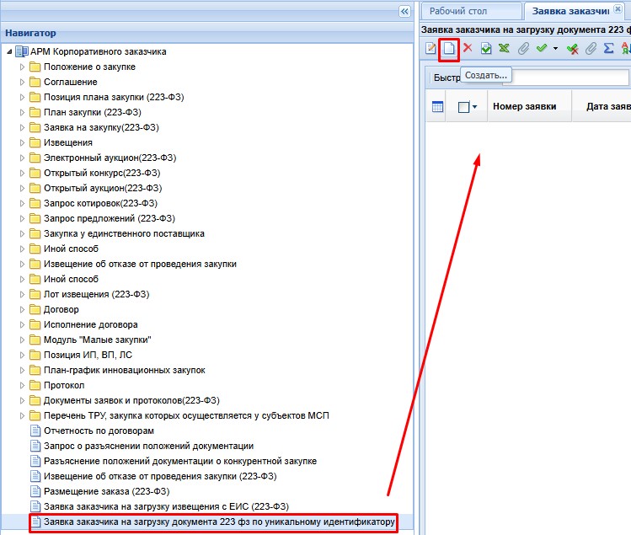
Task: Click the Create new document icon
Action: point(449,49)
